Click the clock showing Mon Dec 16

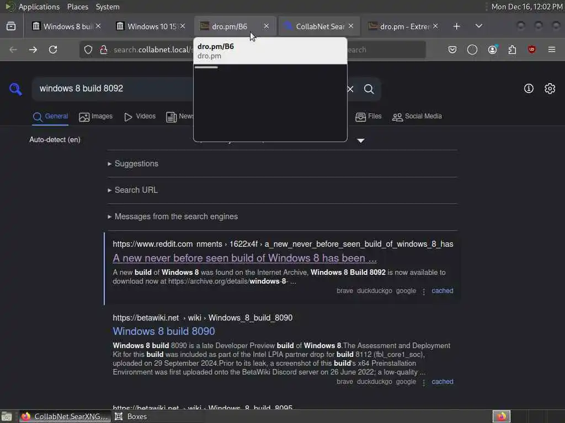pyautogui.click(x=527, y=7)
